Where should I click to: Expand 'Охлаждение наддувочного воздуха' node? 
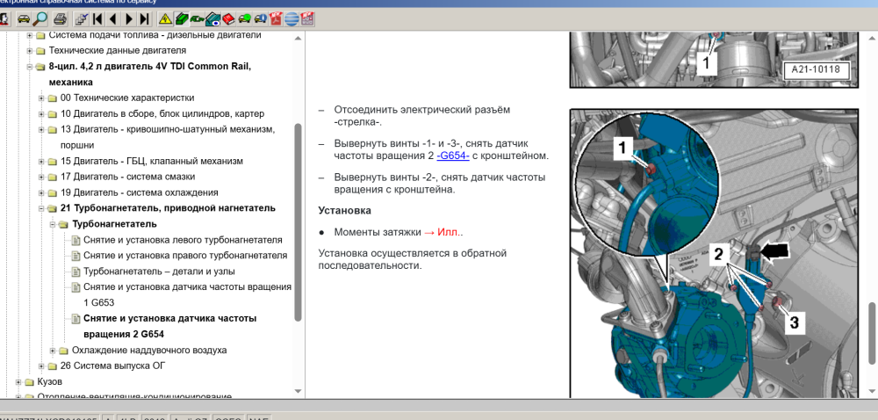coord(54,351)
